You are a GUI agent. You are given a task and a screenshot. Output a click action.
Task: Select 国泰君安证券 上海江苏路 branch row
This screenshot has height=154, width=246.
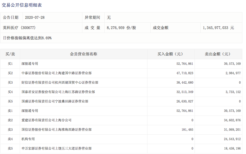(58, 92)
